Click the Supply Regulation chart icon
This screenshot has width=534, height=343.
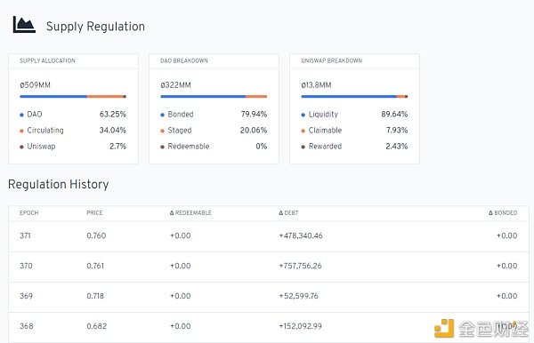tap(24, 25)
